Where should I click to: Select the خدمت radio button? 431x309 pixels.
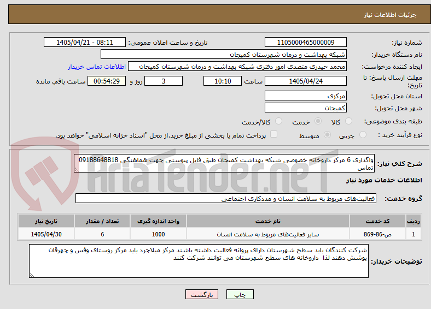[318, 121]
